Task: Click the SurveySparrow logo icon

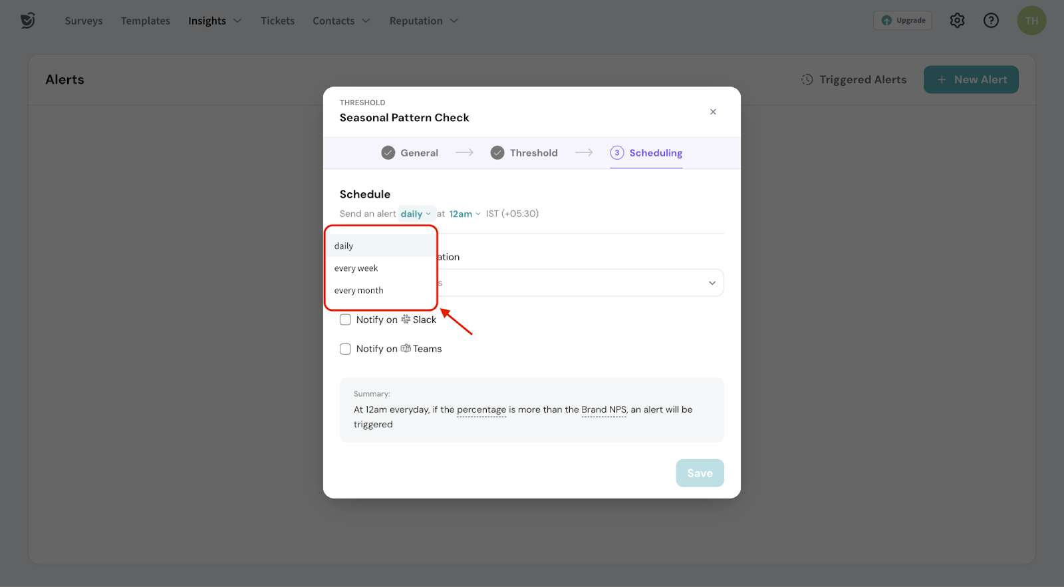Action: click(27, 21)
